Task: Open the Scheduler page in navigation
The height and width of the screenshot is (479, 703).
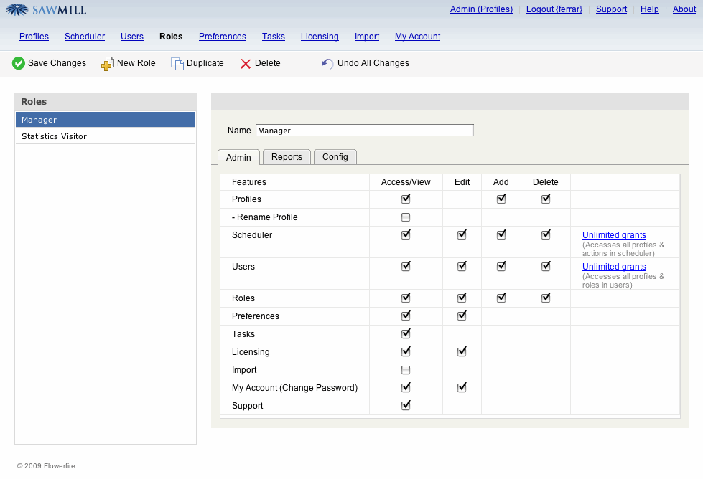Action: pyautogui.click(x=85, y=37)
